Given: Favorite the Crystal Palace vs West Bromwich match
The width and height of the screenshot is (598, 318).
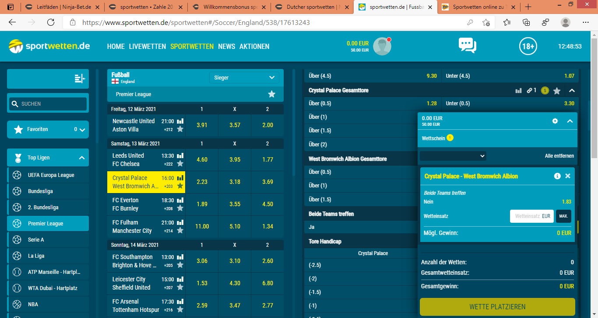Looking at the screenshot, I should click(180, 186).
